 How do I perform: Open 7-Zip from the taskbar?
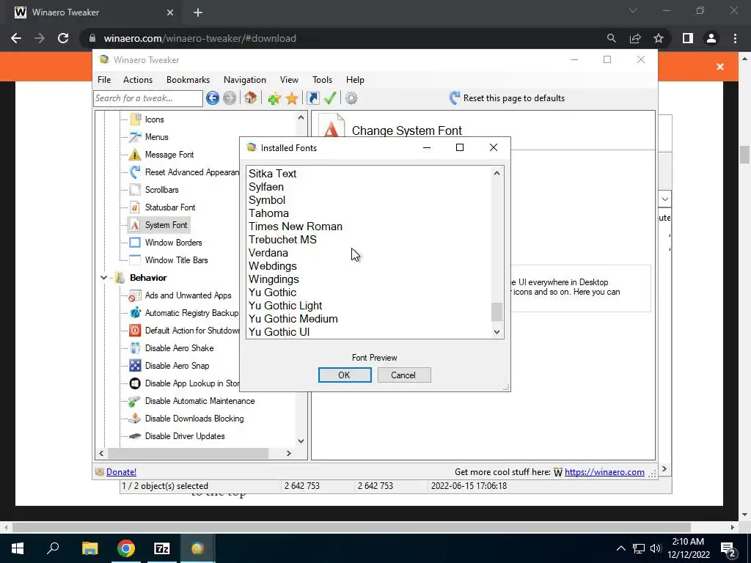[x=162, y=548]
